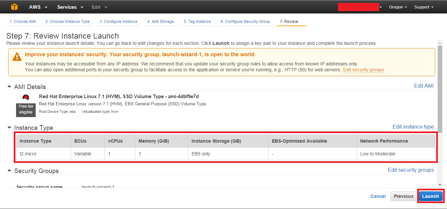This screenshot has height=209, width=447.
Task: Go to step 4. Add Storage tab
Action: click(x=160, y=22)
